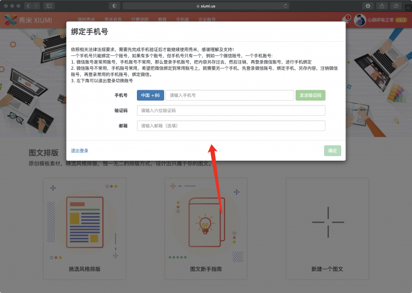Viewport: 412px width, 293px height.
Task: Focus the 请输入邮箱（选填）email field
Action: (x=231, y=126)
